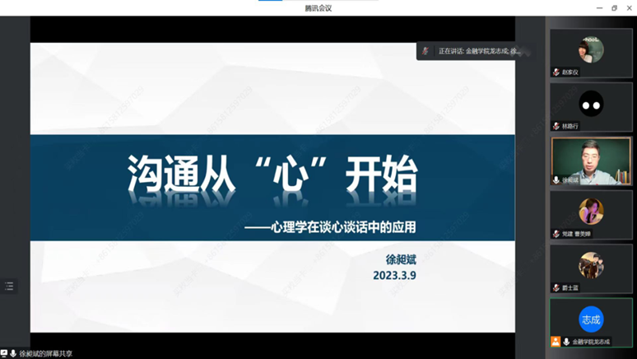The width and height of the screenshot is (637, 359).
Task: Restore the 腾讯会议 window size
Action: [x=614, y=7]
